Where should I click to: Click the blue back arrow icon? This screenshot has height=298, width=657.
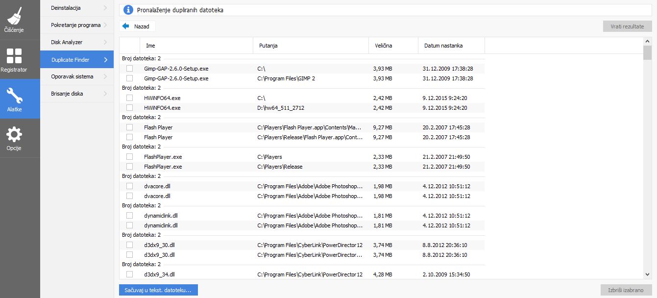click(x=126, y=26)
